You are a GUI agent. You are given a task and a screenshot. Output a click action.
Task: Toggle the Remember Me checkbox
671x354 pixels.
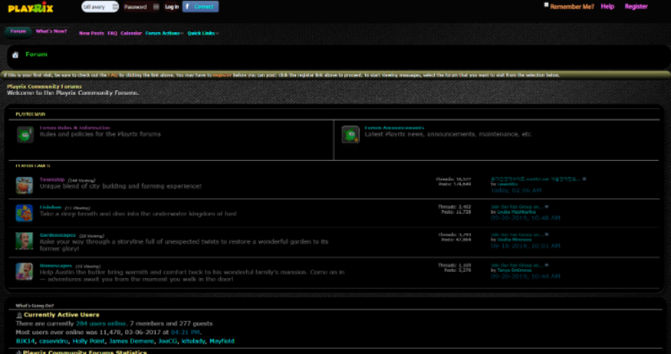(x=546, y=4)
